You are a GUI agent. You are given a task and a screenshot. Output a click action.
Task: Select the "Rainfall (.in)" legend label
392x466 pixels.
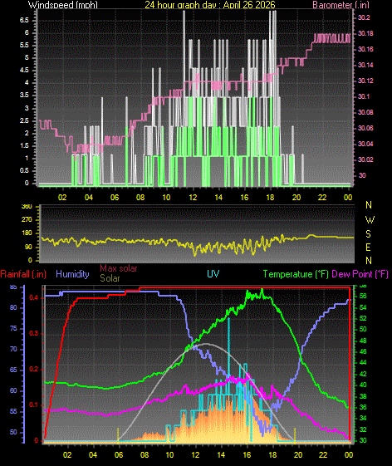pos(23,274)
